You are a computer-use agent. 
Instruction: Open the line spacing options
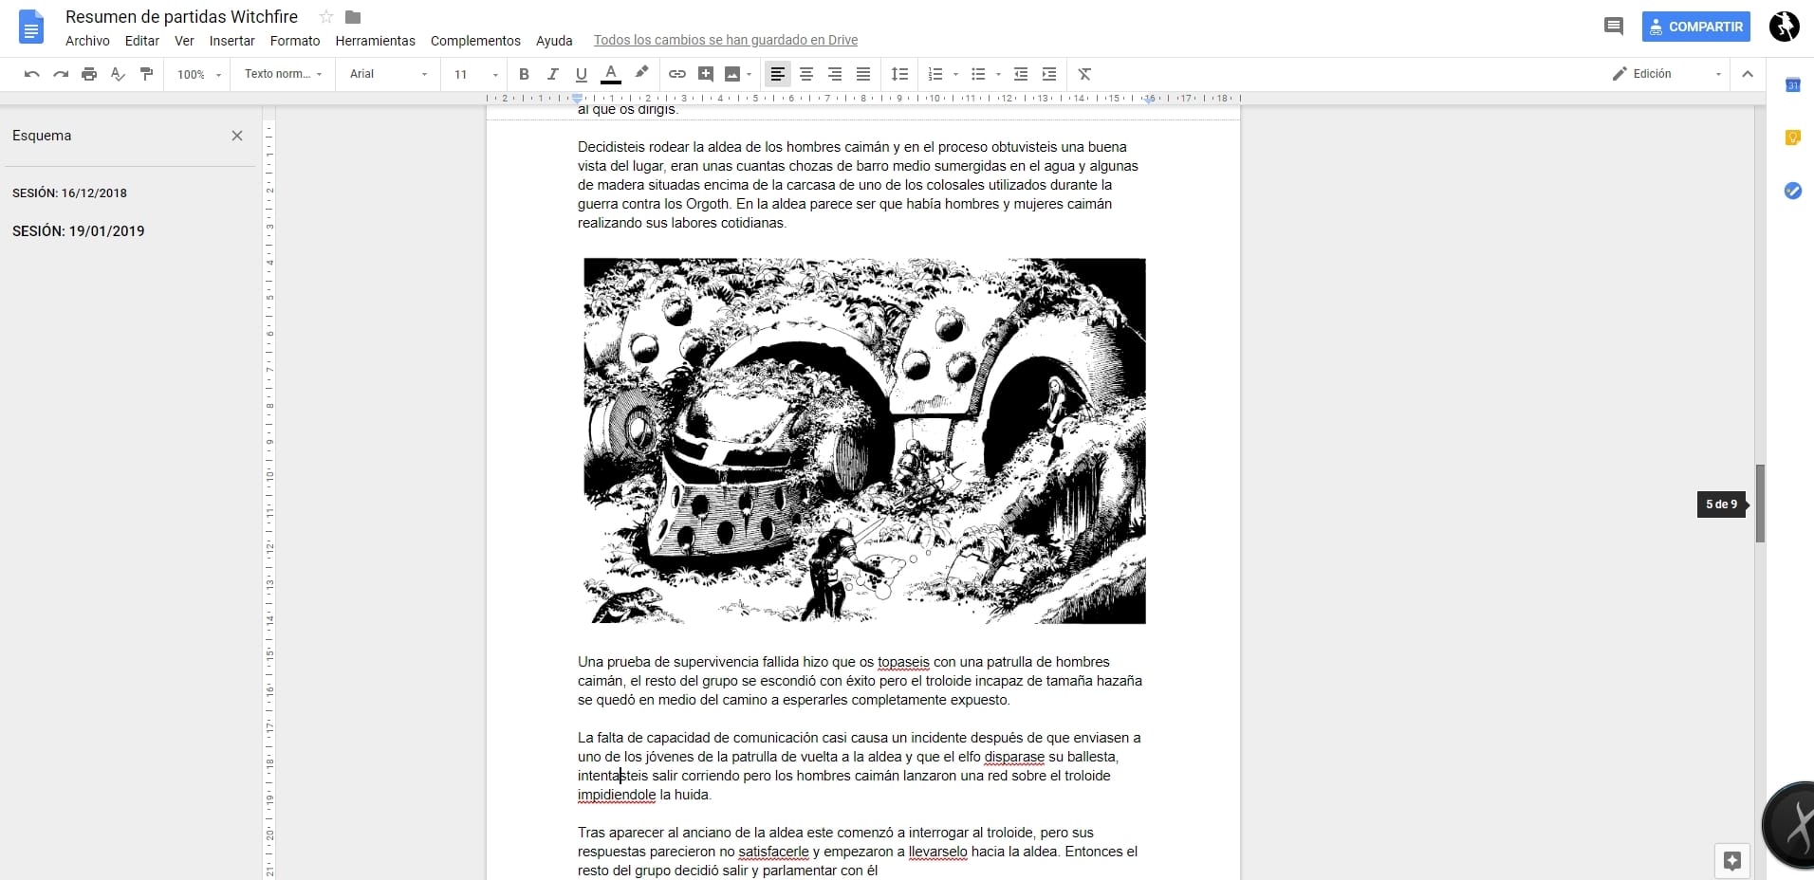899,74
